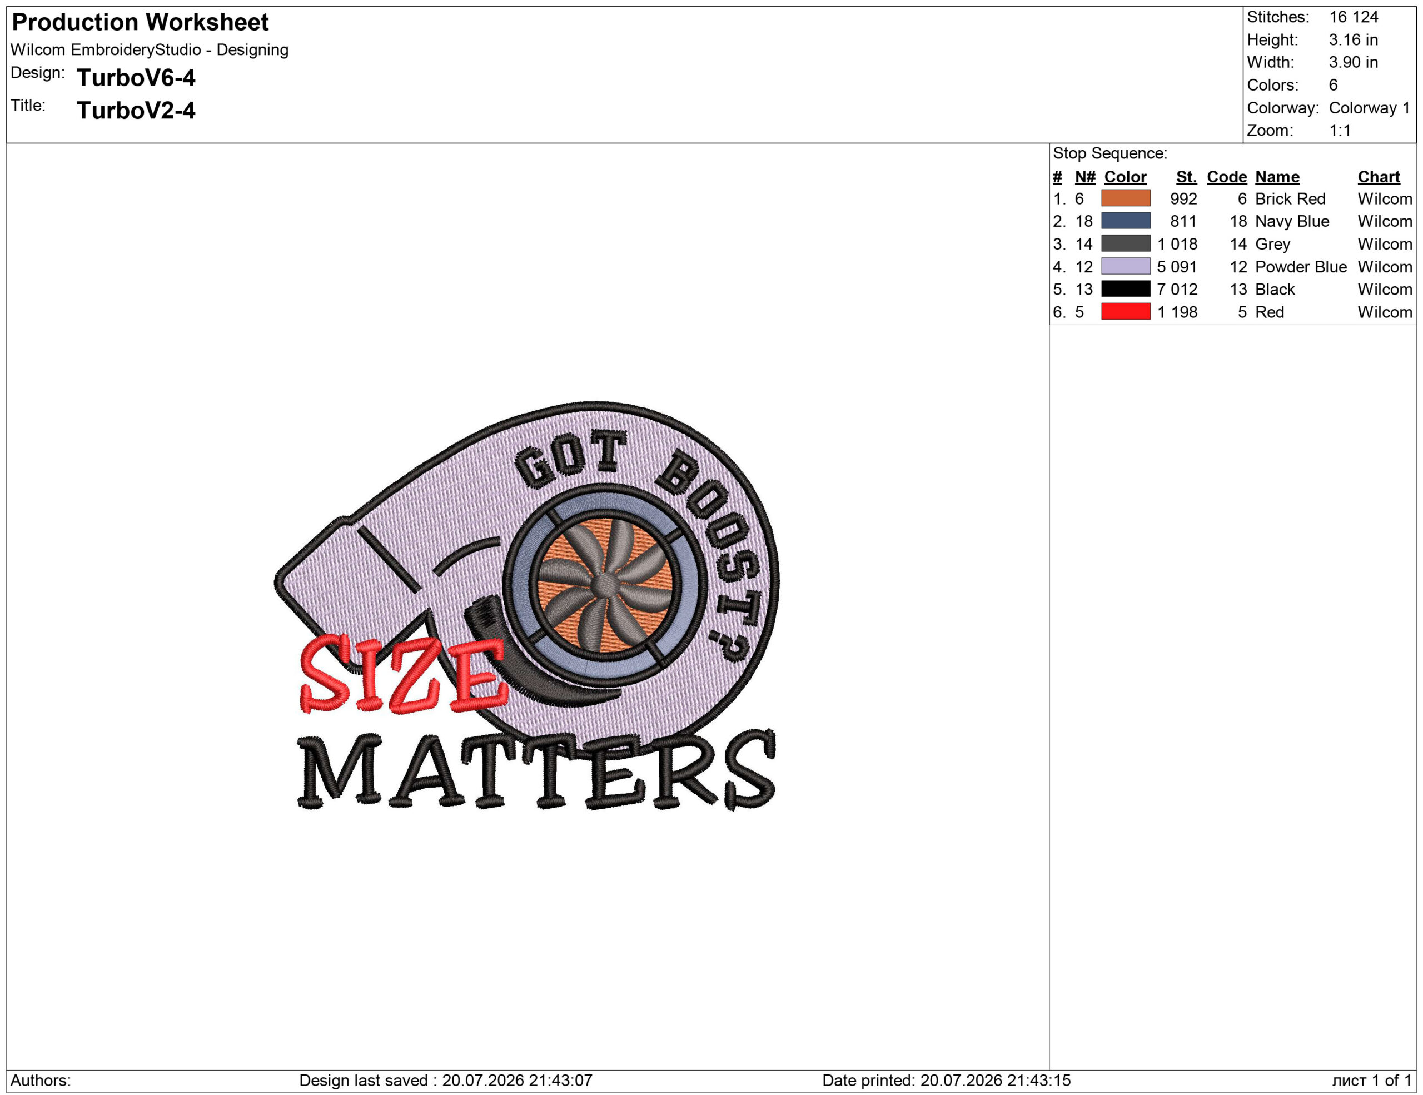Click the 'Grey' thread name
Viewport: 1423px width, 1095px height.
coord(1272,244)
